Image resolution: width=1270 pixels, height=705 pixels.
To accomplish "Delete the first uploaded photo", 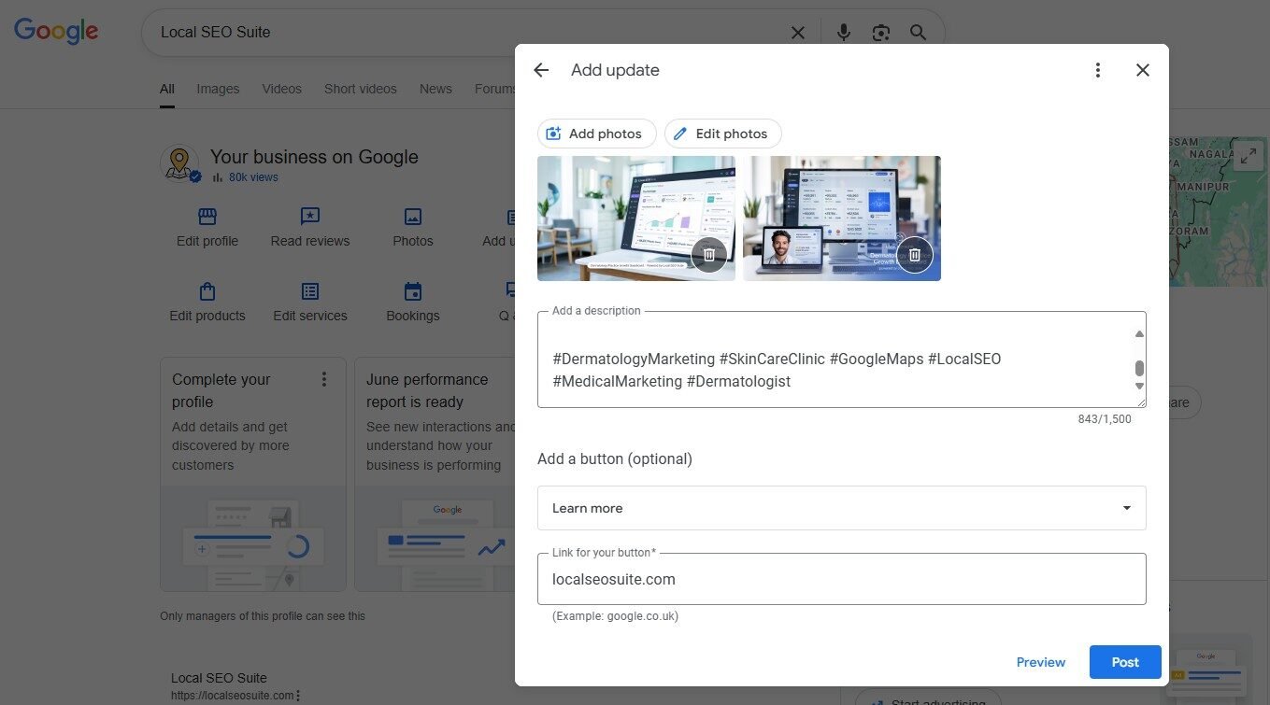I will pos(709,254).
